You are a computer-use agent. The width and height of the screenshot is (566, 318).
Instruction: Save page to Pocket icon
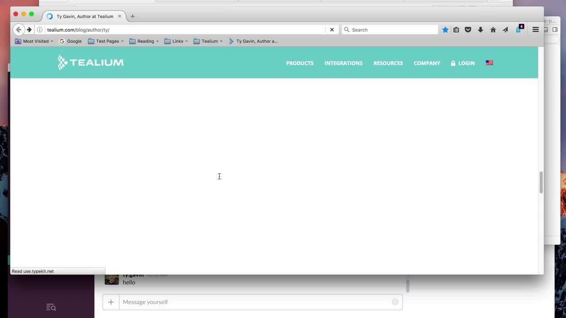tap(468, 30)
